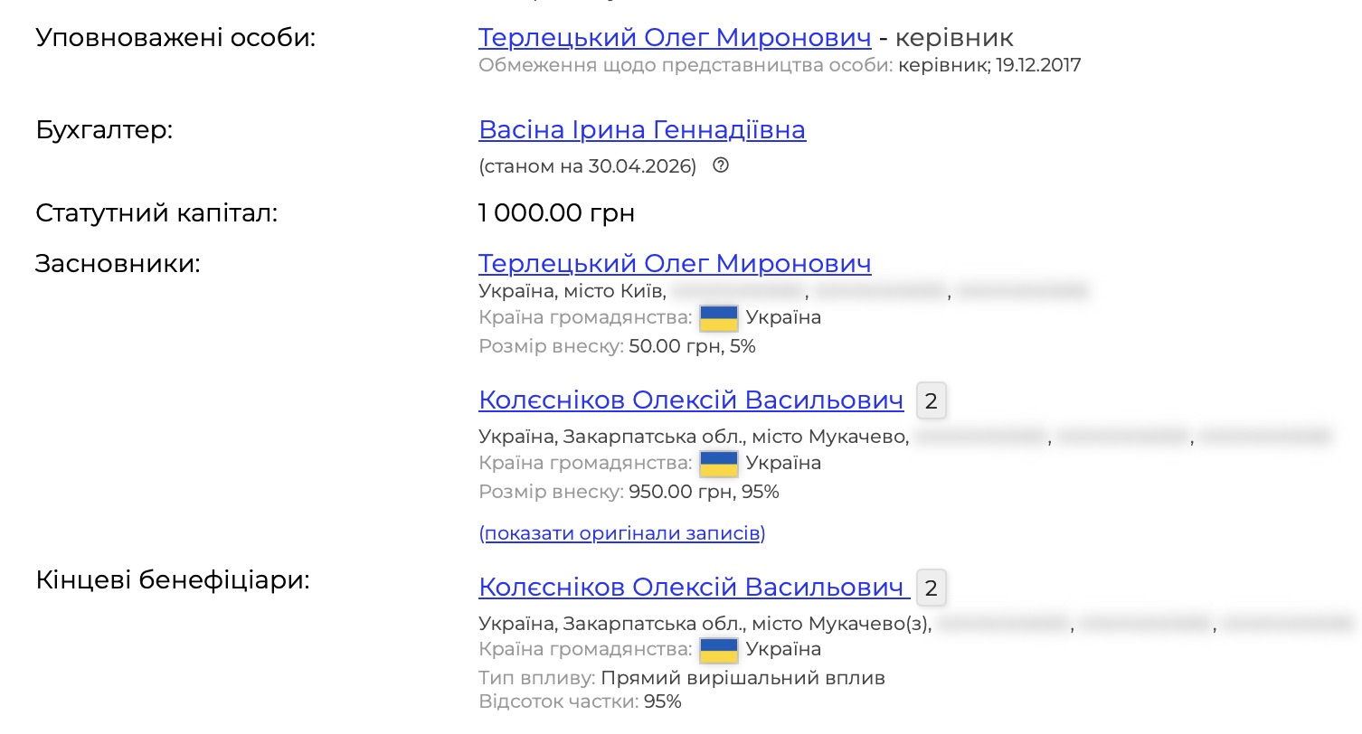Click "Обмеження щодо представництва особи" text
1362x734 pixels.
click(x=686, y=65)
